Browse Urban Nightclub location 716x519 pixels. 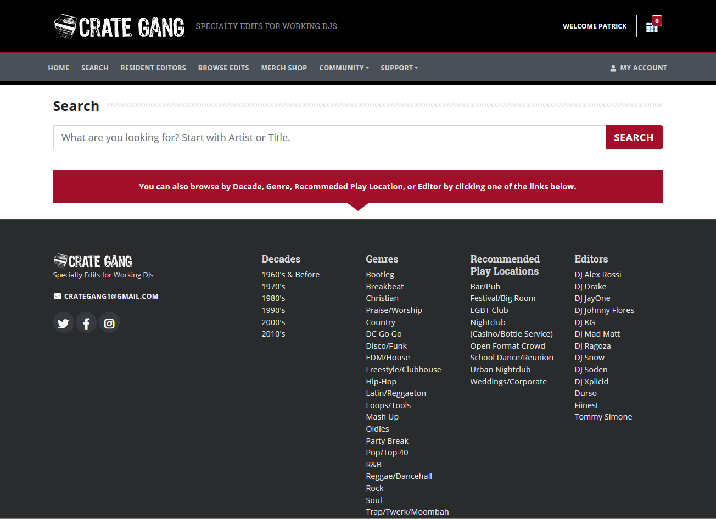tap(501, 370)
